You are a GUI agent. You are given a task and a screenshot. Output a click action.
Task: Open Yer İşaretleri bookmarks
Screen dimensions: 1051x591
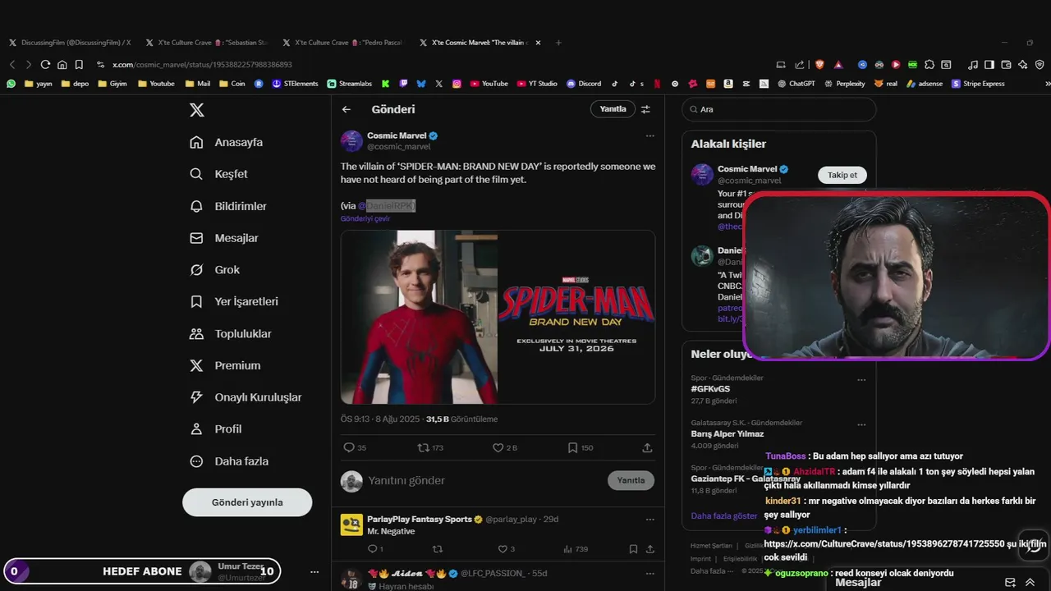click(x=234, y=301)
